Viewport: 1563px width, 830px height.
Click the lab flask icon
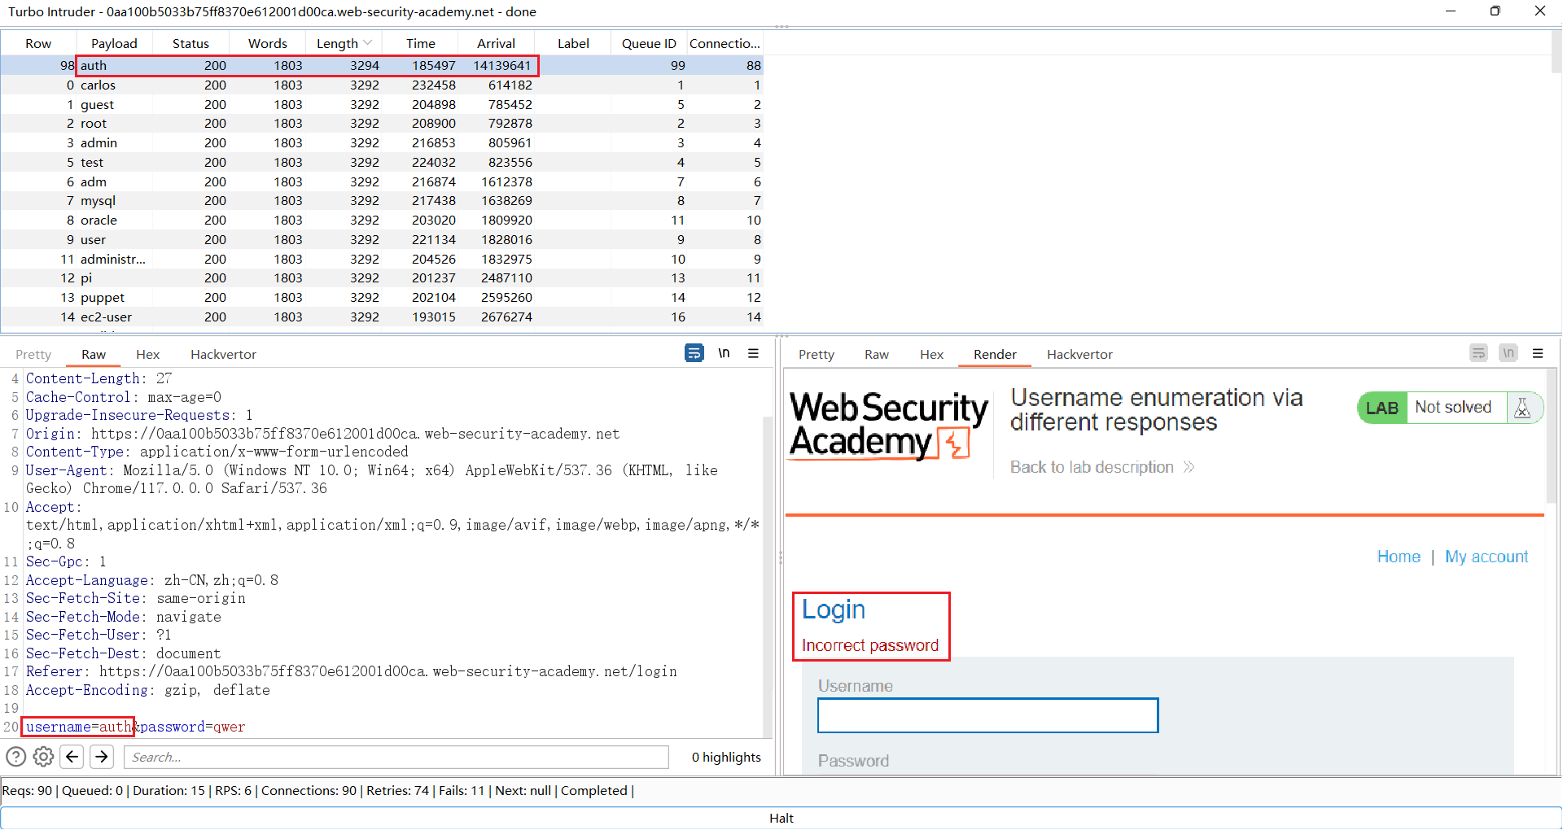pos(1522,408)
